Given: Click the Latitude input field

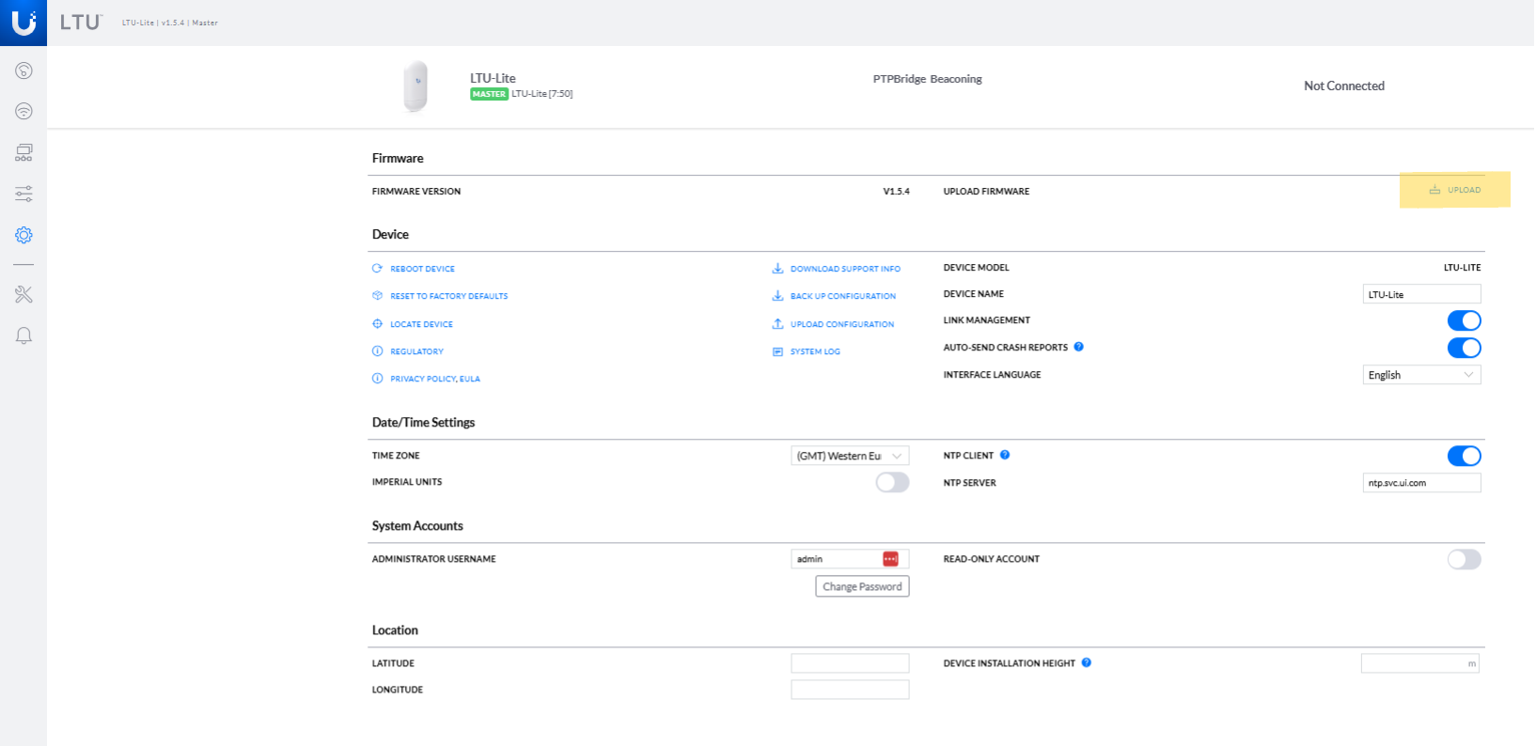Looking at the screenshot, I should coord(850,663).
